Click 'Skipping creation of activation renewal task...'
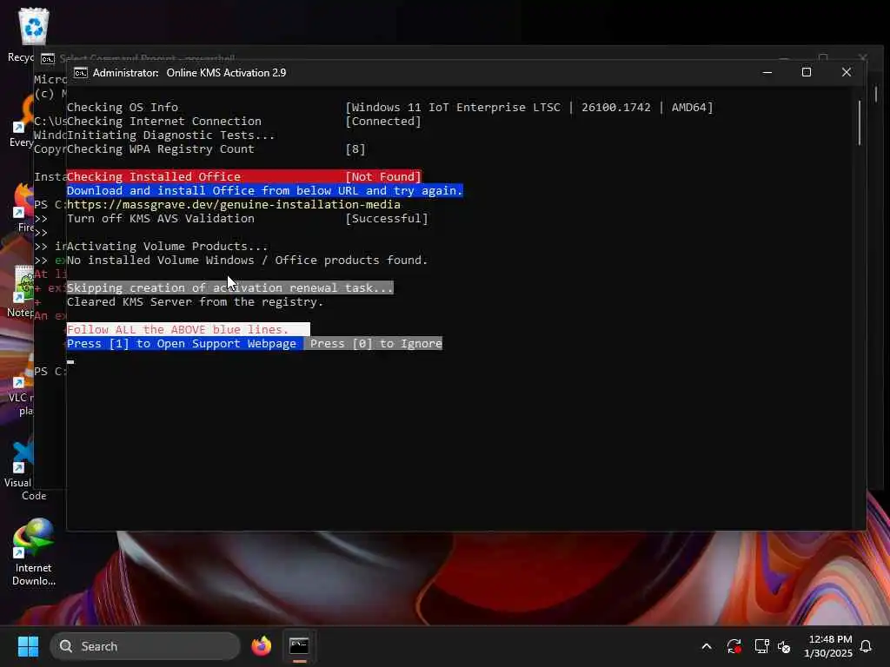 pyautogui.click(x=229, y=287)
